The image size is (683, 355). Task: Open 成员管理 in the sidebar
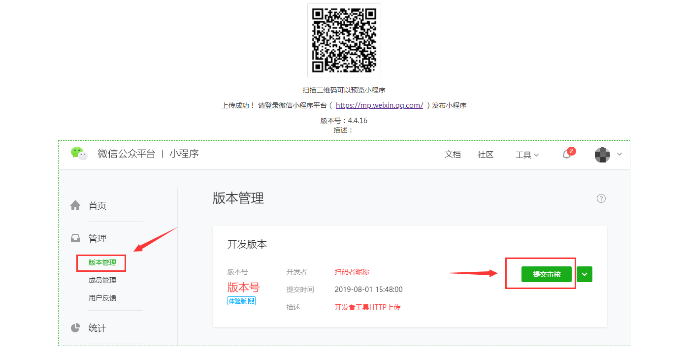(102, 280)
